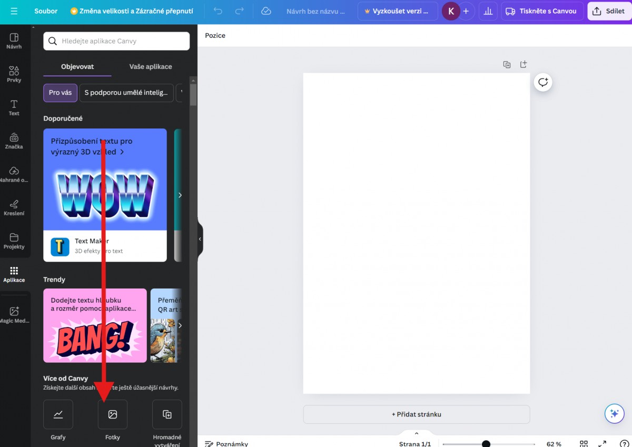Open the Návrh sidebar panel
632x447 pixels.
[x=14, y=41]
